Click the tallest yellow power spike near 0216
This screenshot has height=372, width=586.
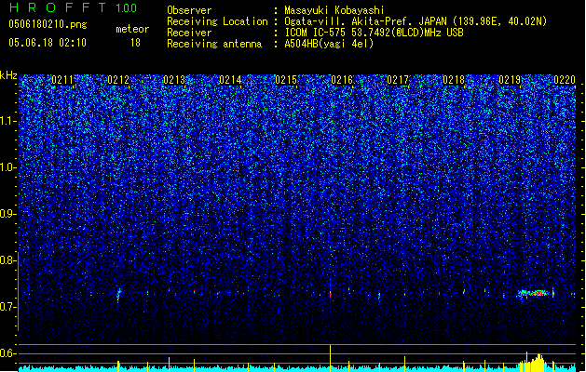click(x=330, y=358)
